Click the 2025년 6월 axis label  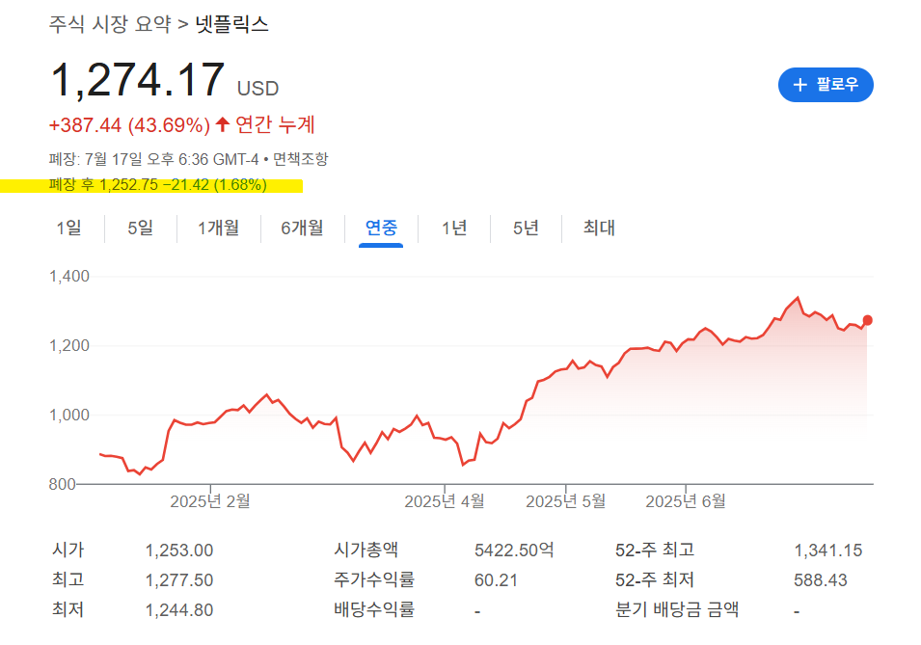(686, 501)
